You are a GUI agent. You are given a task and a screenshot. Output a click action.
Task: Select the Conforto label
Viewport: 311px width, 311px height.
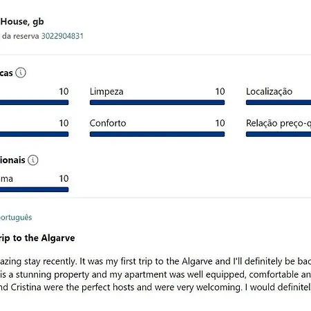(x=108, y=123)
